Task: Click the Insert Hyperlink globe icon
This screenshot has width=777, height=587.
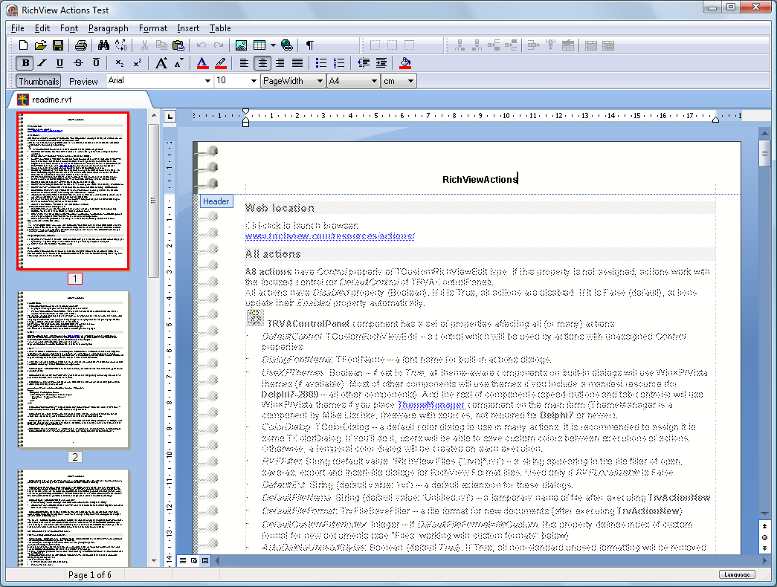Action: pos(287,45)
